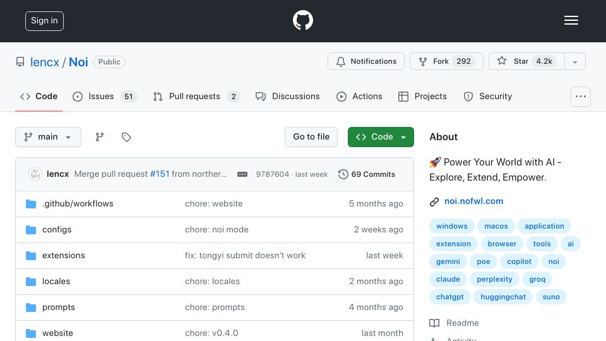The height and width of the screenshot is (341, 606).
Task: Open the 'chore: prompts' commit message
Action: 215,308
